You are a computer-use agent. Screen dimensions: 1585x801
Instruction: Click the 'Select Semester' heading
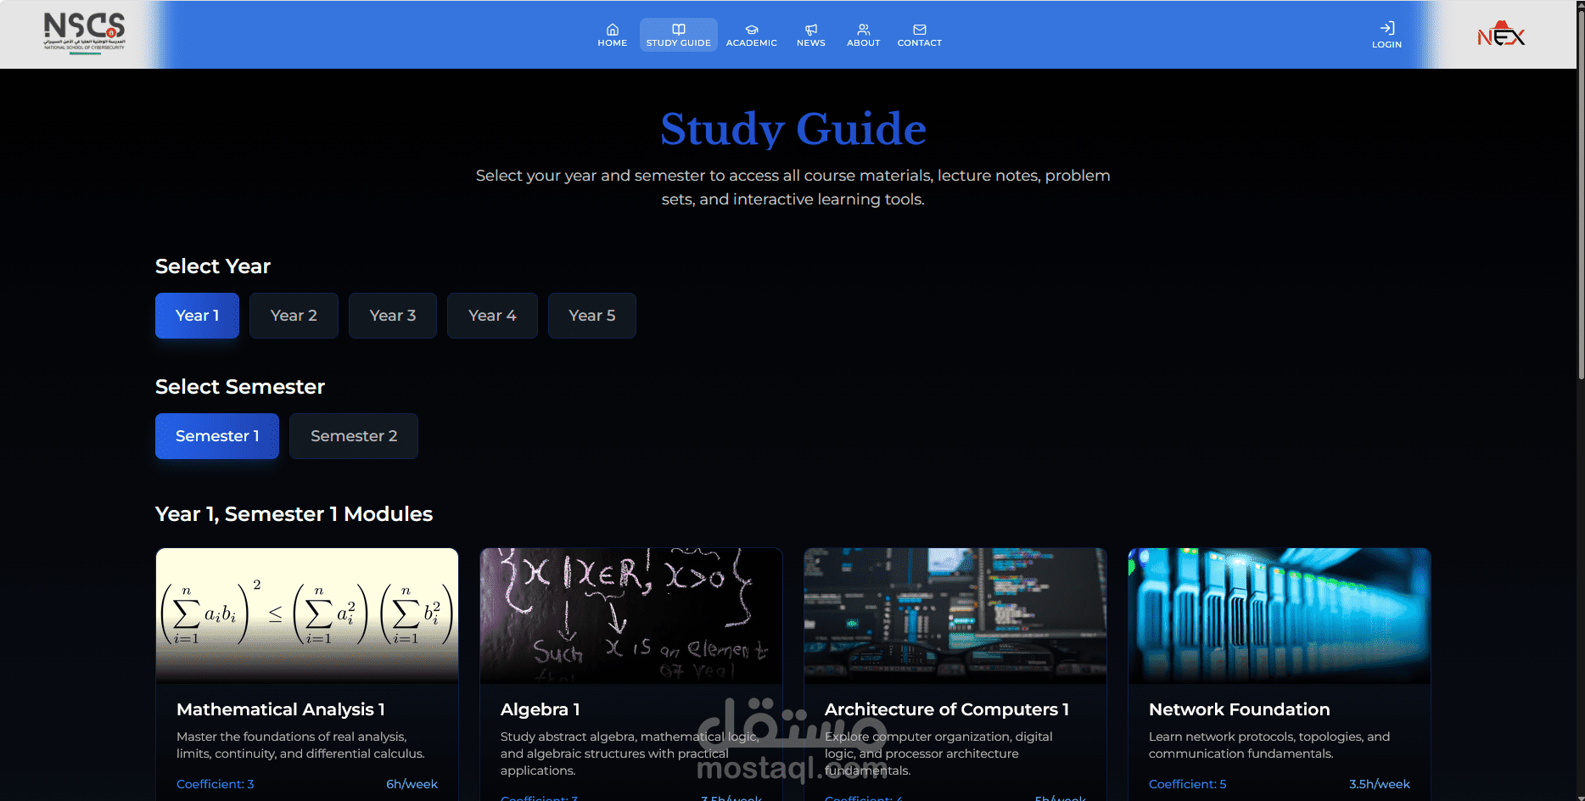click(x=240, y=387)
